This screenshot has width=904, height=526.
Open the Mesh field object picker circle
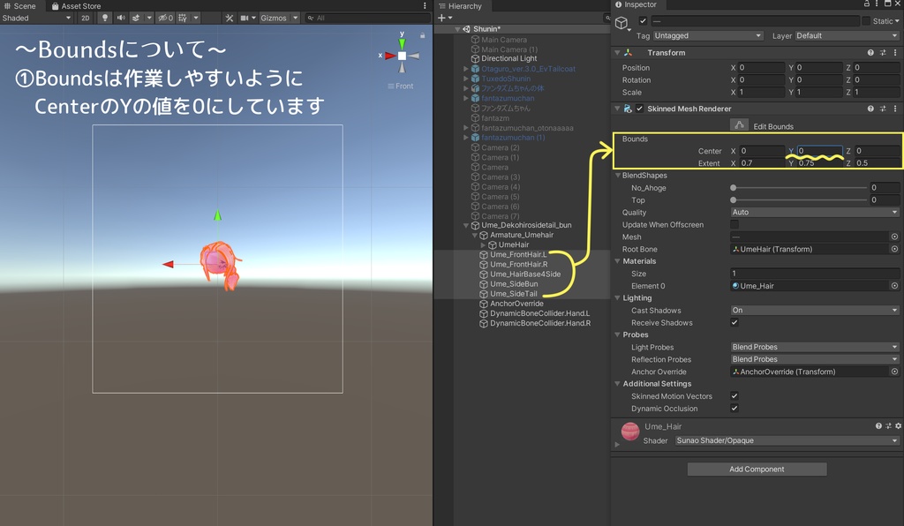tap(894, 237)
